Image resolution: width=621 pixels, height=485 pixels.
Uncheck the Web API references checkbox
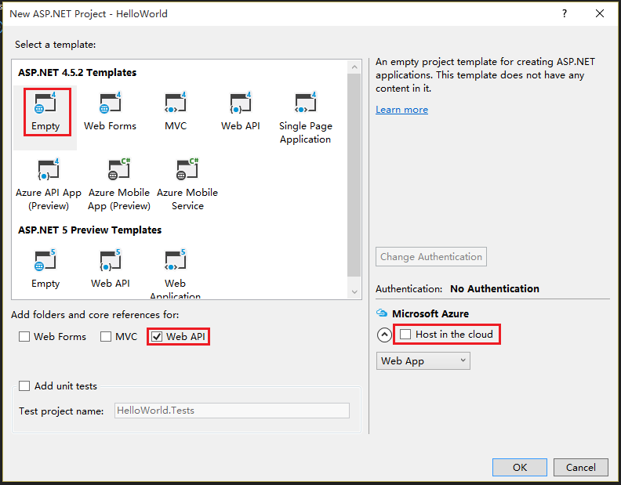point(157,337)
